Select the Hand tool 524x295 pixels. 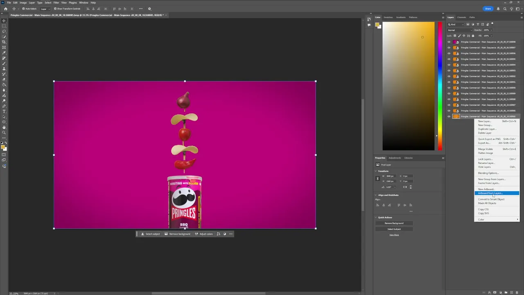coord(4,127)
